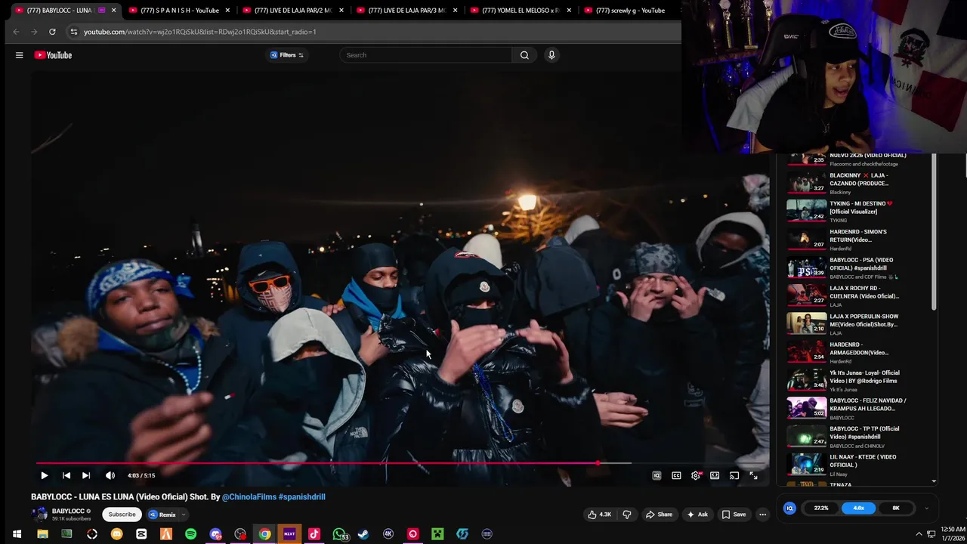The height and width of the screenshot is (544, 967).
Task: Go to the YouTube home logo
Action: (x=53, y=55)
